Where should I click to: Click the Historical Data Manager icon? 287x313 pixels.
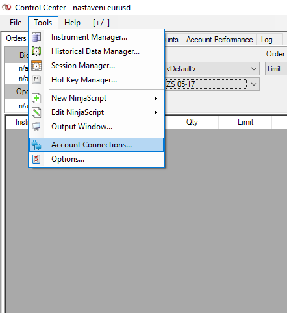[x=36, y=51]
